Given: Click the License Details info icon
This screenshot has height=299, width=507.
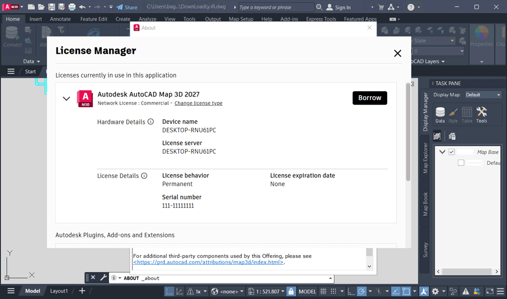Looking at the screenshot, I should [144, 176].
